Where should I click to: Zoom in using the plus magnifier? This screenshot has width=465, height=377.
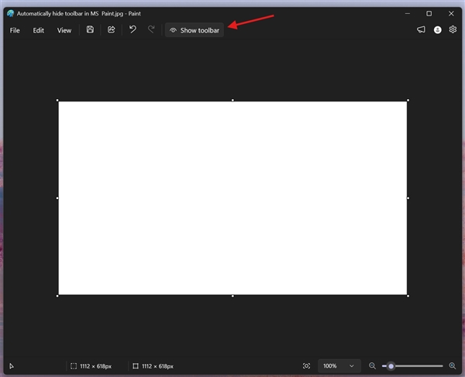[x=451, y=366]
